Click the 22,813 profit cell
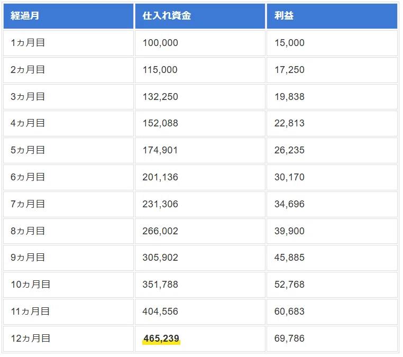Image resolution: width=403 pixels, height=357 pixels. [x=332, y=123]
